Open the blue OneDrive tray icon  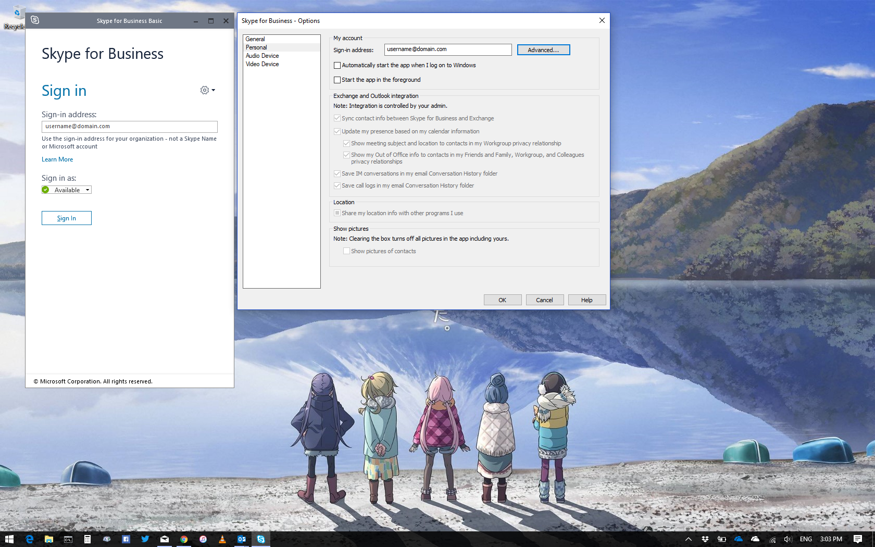click(x=738, y=539)
